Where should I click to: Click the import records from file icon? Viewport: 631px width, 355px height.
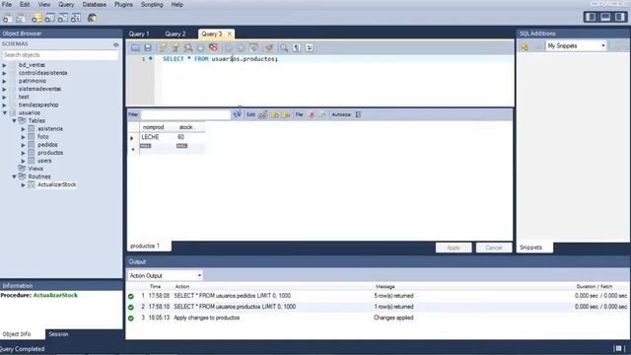(322, 114)
